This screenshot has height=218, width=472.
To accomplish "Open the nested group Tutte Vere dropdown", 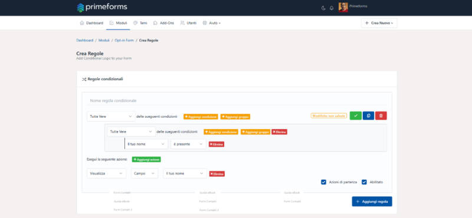I will (x=131, y=132).
